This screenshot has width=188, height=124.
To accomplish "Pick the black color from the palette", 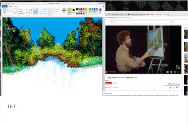I will pos(77,9).
